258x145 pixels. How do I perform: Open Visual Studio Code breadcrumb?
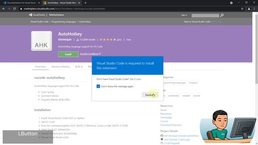pos(40,22)
